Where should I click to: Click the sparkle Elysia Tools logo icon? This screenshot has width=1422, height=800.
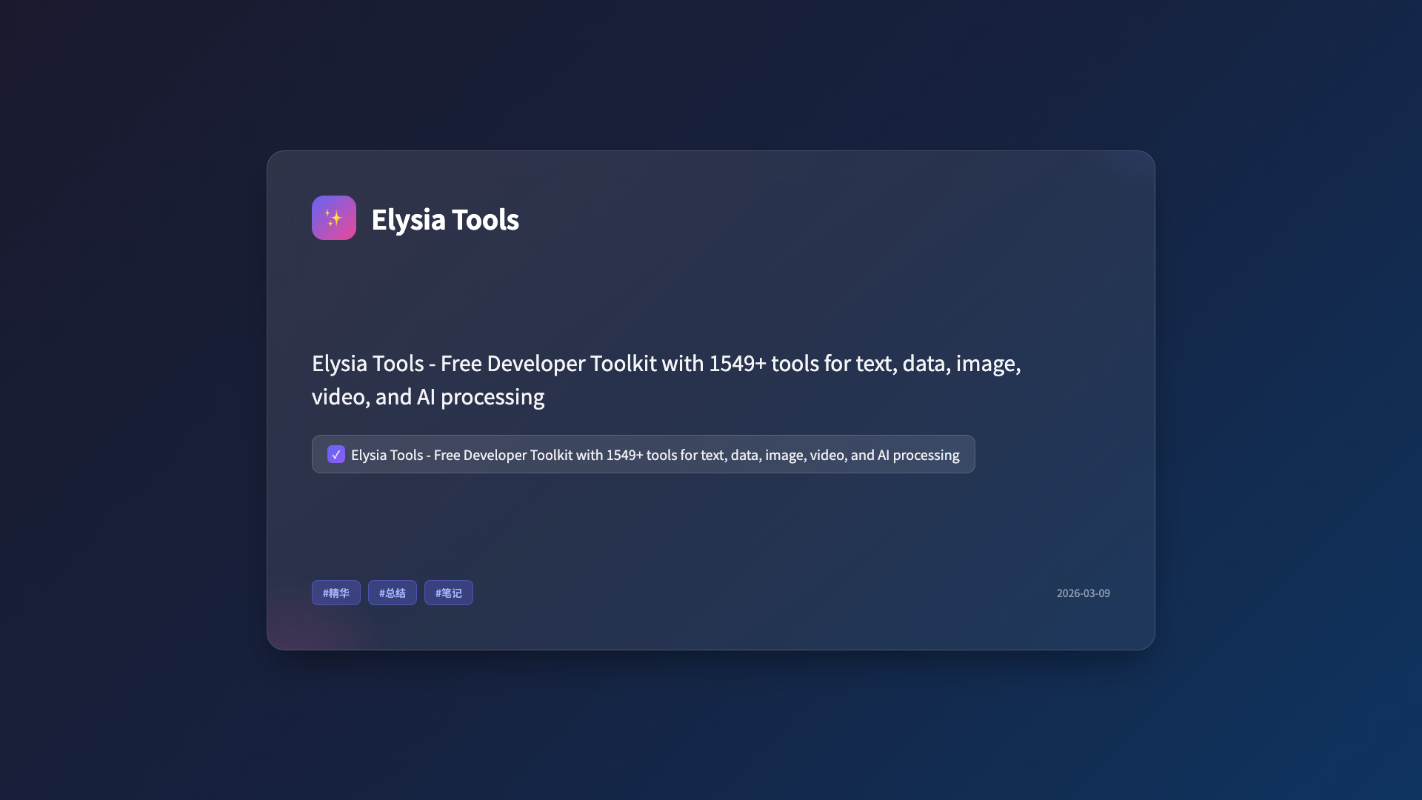coord(333,218)
